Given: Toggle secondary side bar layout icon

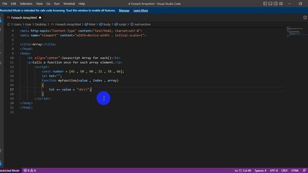Looking at the screenshot, I should pyautogui.click(x=276, y=4).
